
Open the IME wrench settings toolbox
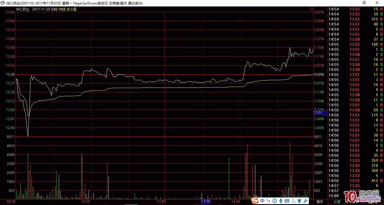306,201
